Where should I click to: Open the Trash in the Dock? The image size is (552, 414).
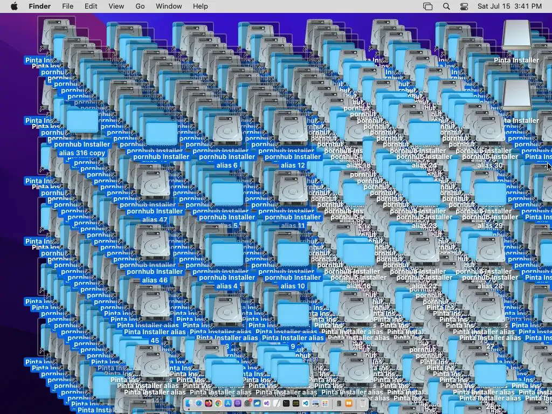pyautogui.click(x=363, y=403)
